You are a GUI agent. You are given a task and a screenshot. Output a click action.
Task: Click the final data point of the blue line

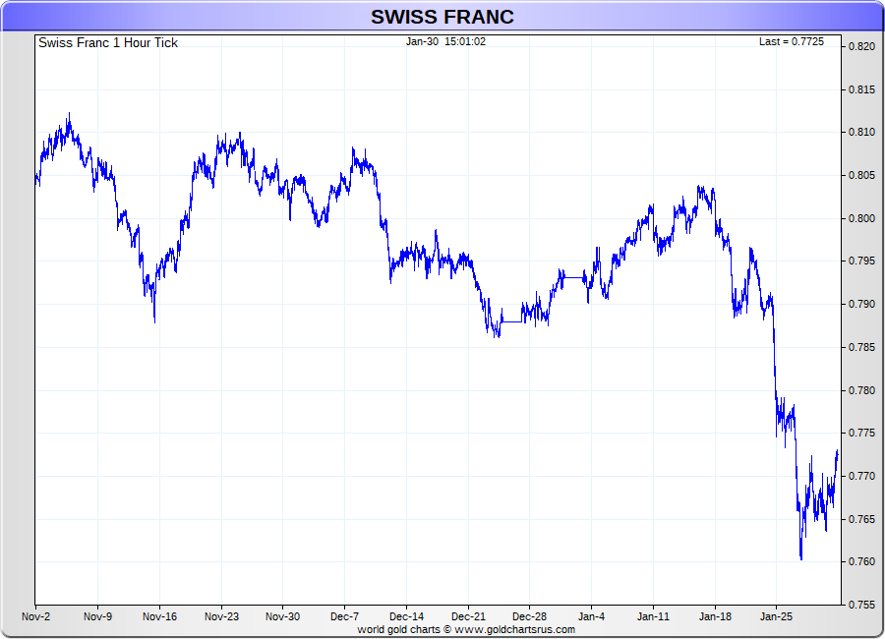(x=838, y=450)
